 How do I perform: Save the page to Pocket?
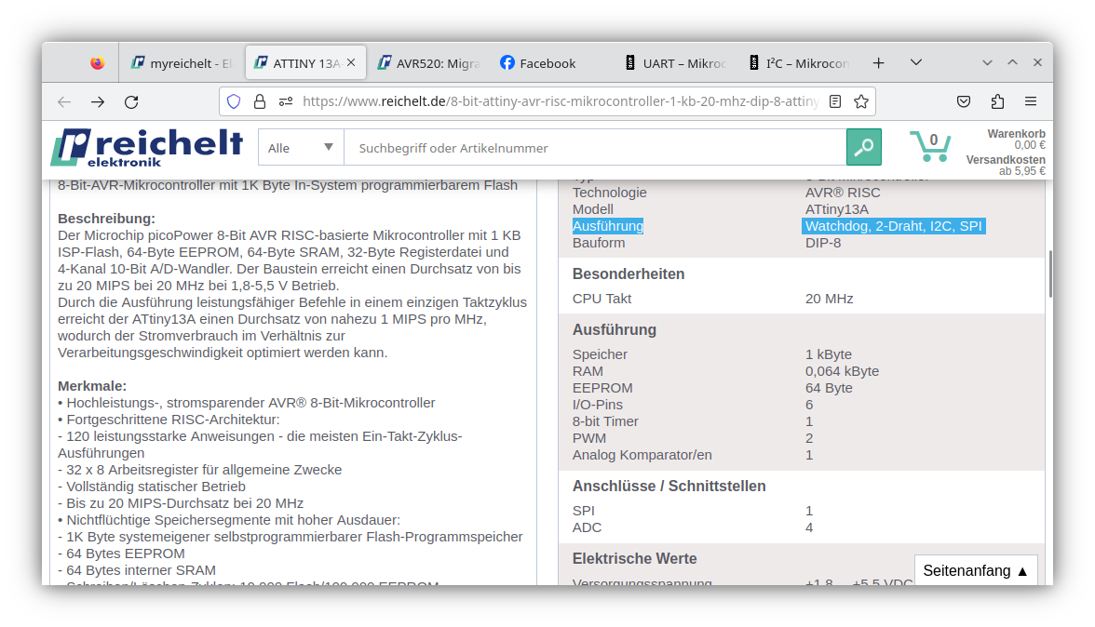[964, 101]
